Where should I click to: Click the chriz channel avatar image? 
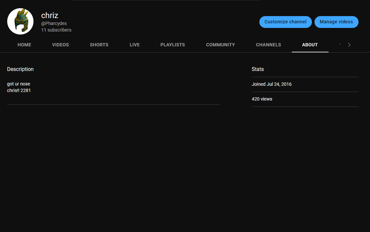pos(20,21)
